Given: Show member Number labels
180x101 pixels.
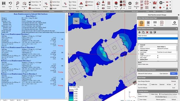Looking at the screenshot, I should tap(46, 4).
